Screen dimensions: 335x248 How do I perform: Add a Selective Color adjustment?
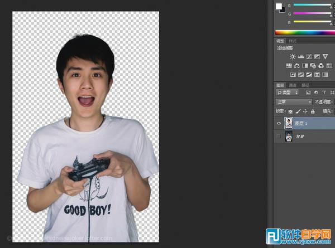(x=317, y=75)
